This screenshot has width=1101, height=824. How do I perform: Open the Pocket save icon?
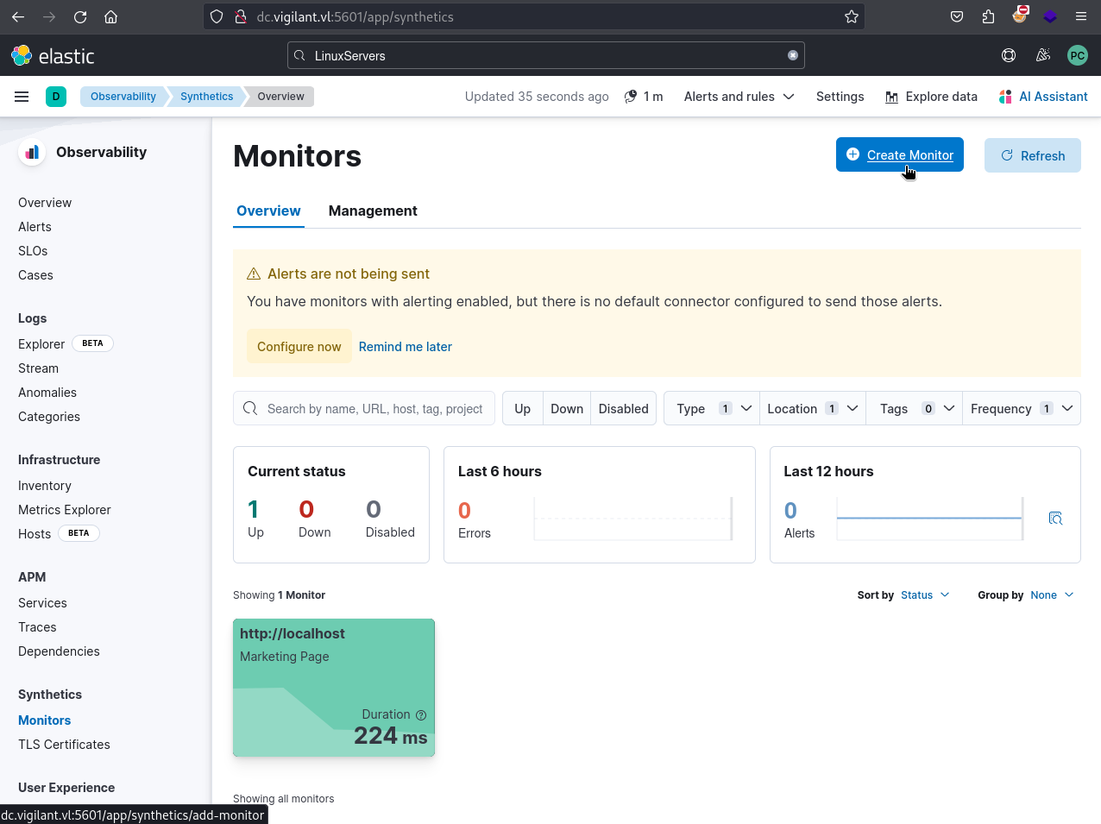tap(957, 16)
